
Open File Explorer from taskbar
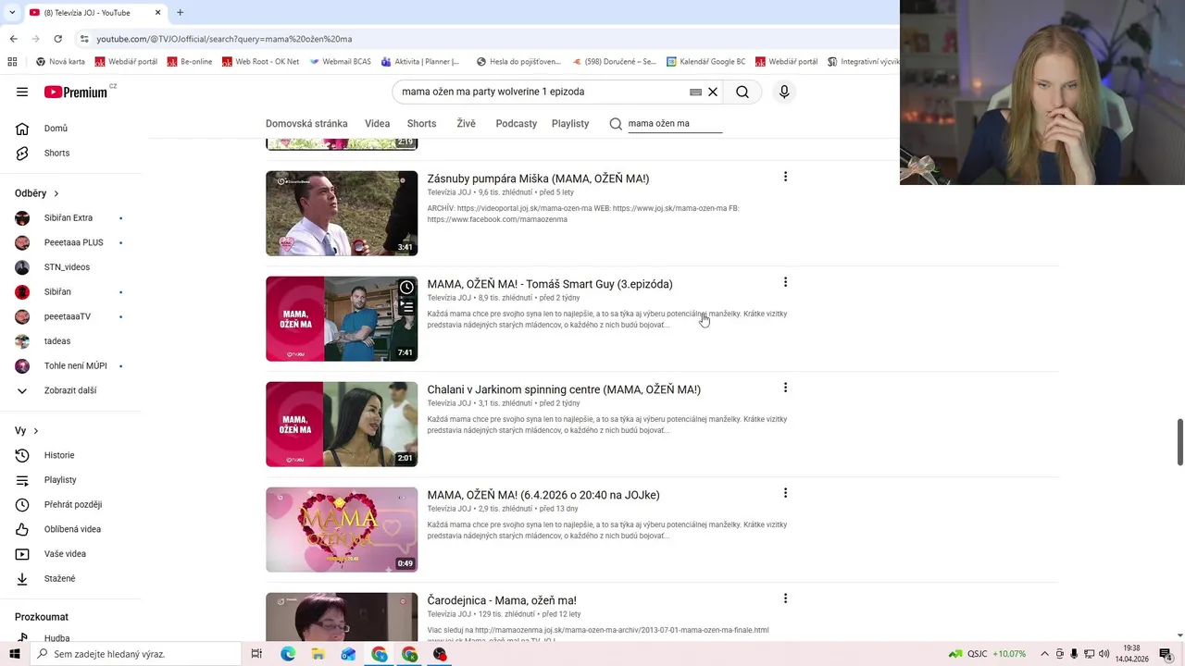[318, 654]
